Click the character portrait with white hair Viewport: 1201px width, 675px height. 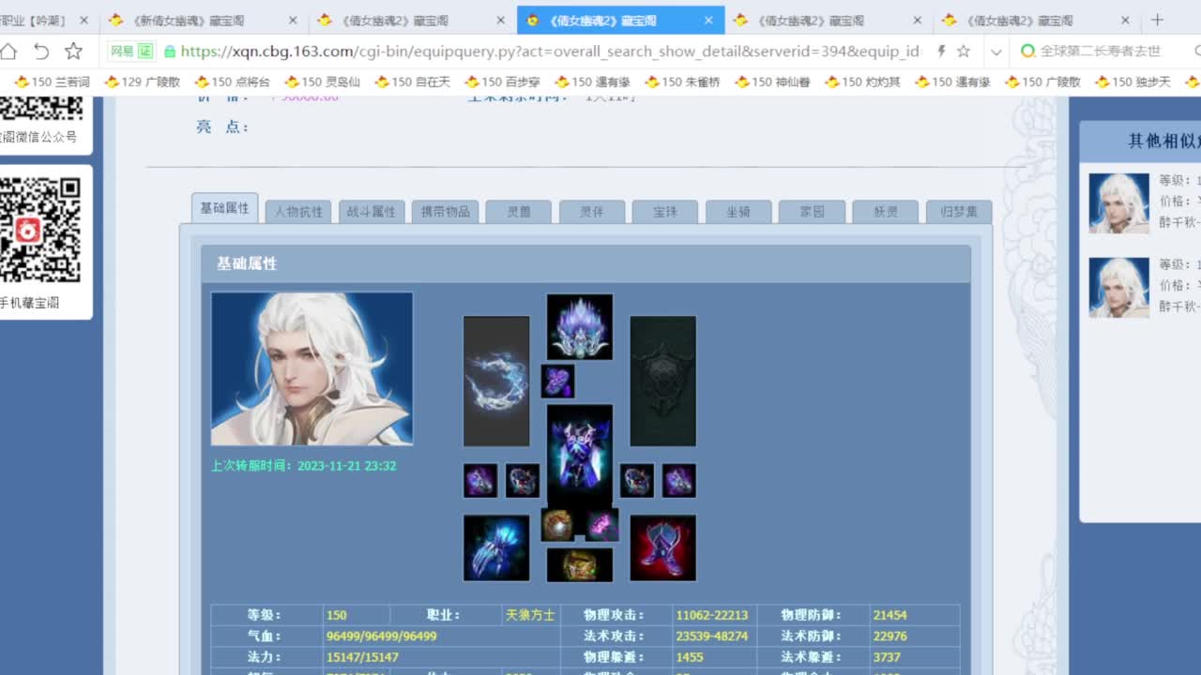[x=312, y=367]
